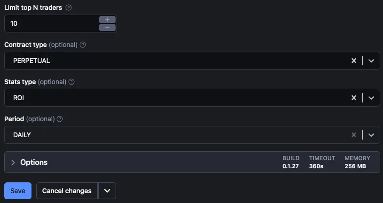The image size is (383, 203).
Task: Clear the ROI stats type value
Action: (354, 98)
